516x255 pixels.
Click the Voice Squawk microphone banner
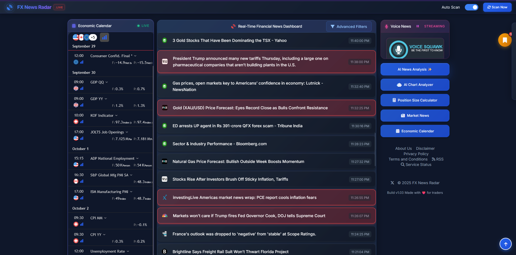[x=415, y=49]
